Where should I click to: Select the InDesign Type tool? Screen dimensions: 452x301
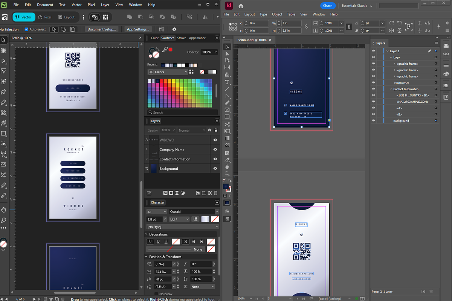tap(227, 82)
